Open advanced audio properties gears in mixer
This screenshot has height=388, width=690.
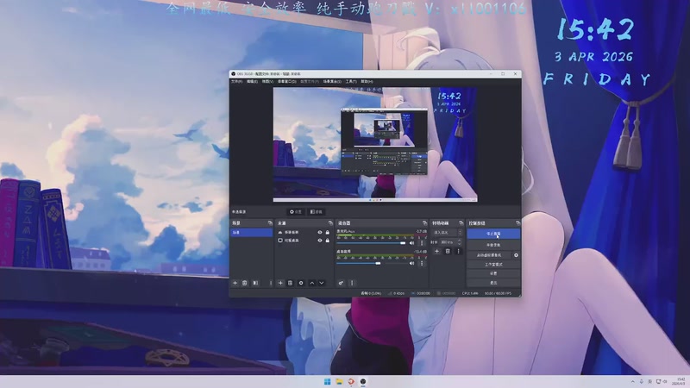(341, 283)
